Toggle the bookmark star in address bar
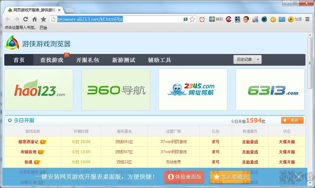315x188 pixels. 193,19
